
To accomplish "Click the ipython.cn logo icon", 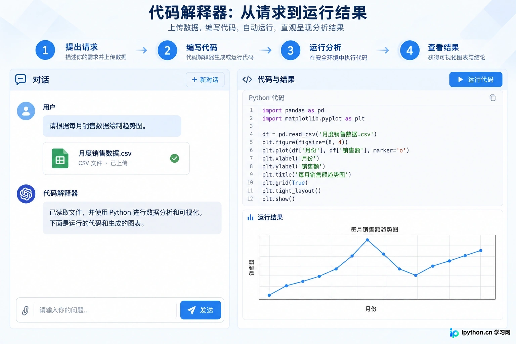I will 454,333.
